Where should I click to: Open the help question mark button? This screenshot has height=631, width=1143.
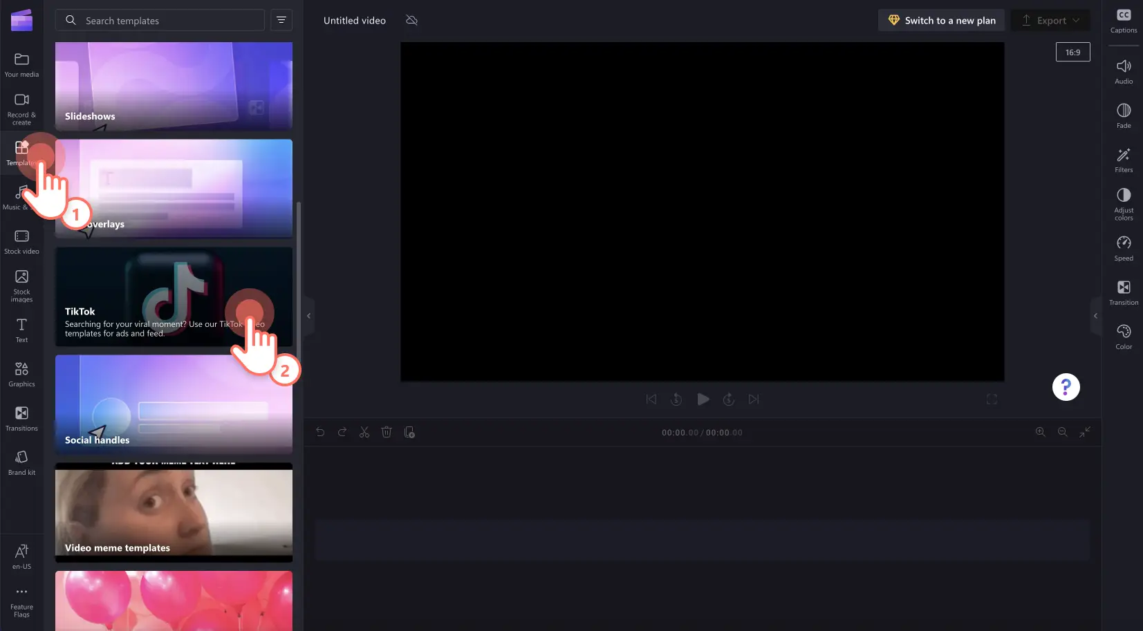pyautogui.click(x=1066, y=387)
